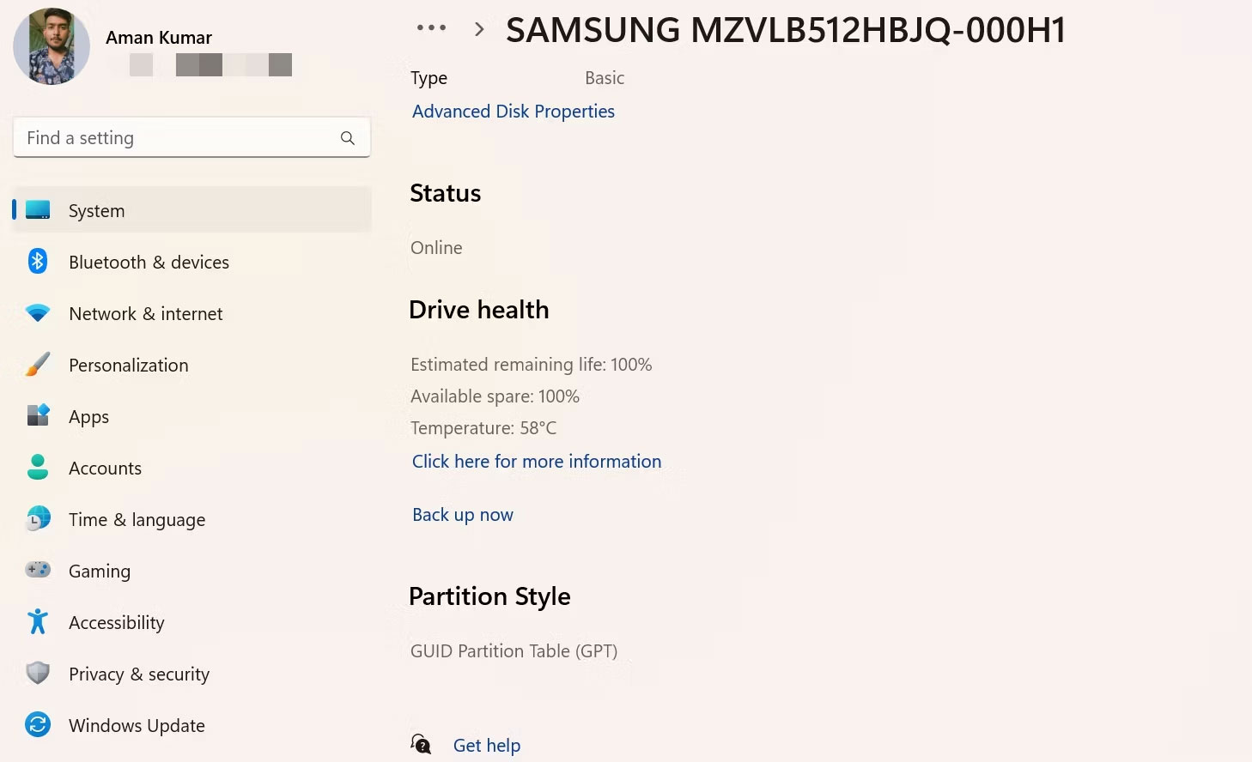This screenshot has height=762, width=1252.
Task: Click the Aman Kumar account name
Action: coord(159,38)
